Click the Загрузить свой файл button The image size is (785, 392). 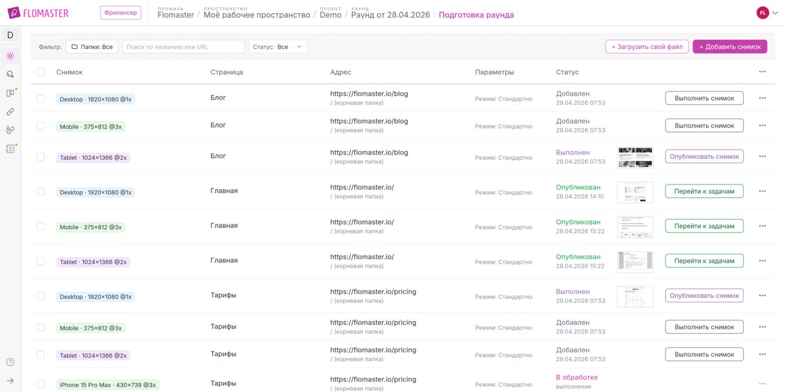pos(647,46)
